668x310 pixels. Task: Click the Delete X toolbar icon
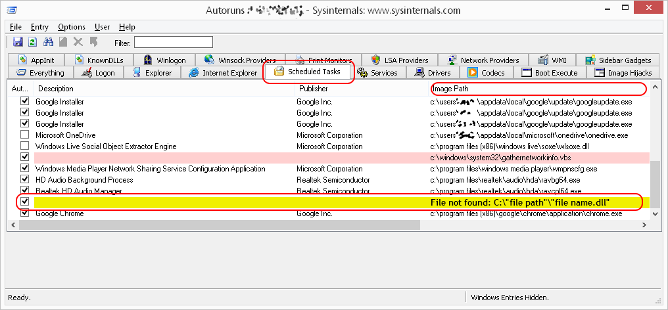tap(78, 42)
